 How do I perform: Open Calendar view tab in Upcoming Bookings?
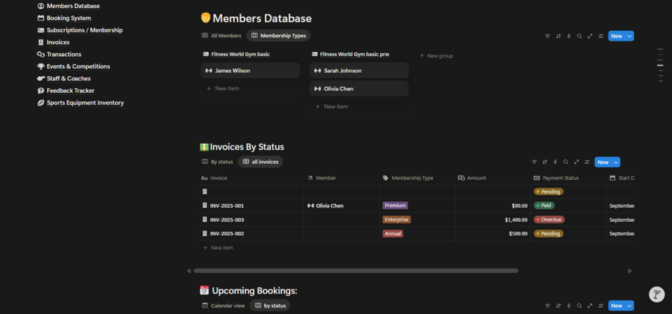pos(223,305)
